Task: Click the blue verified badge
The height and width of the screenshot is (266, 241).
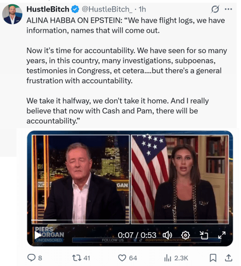Action: pos(75,9)
